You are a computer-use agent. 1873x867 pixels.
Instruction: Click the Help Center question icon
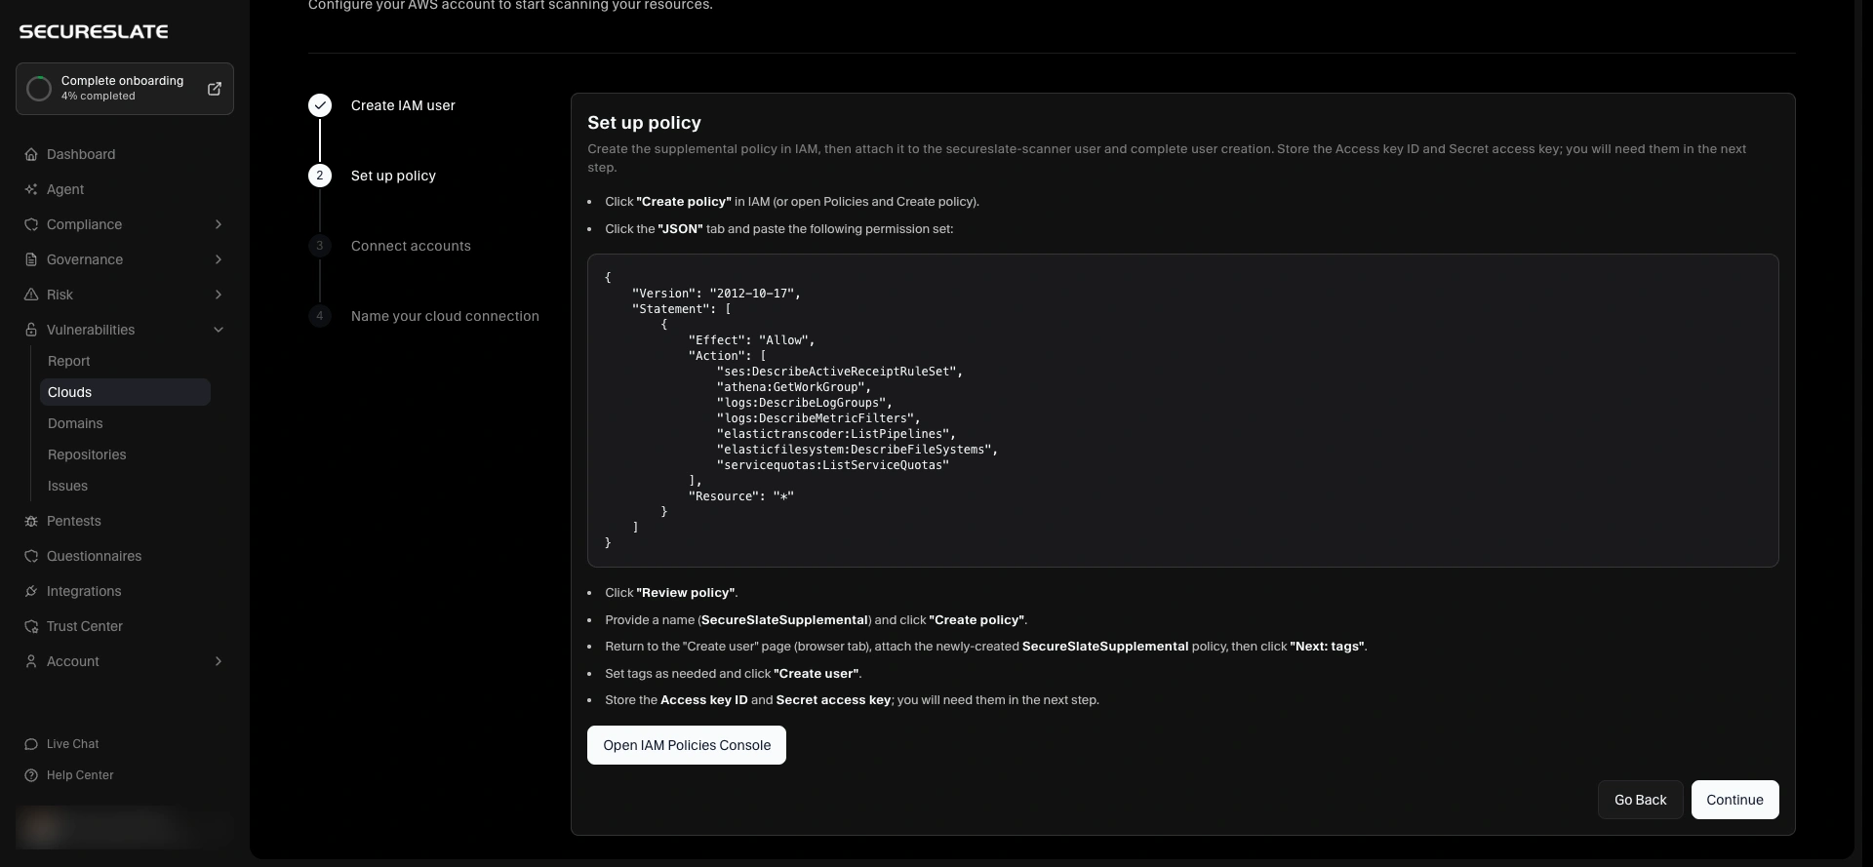click(x=31, y=775)
